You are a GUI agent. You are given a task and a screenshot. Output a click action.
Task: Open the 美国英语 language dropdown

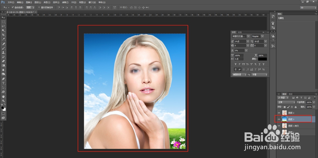[239, 75]
